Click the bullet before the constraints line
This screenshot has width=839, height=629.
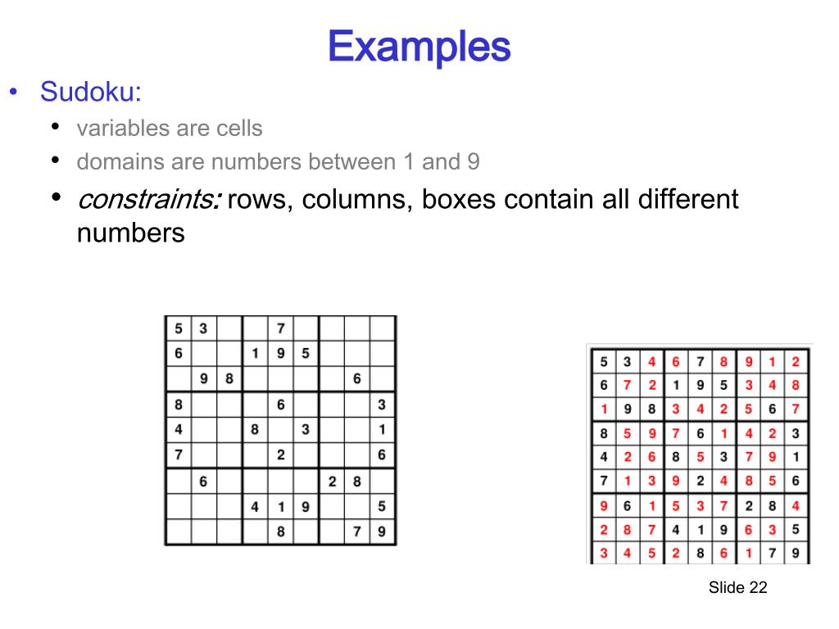click(56, 197)
